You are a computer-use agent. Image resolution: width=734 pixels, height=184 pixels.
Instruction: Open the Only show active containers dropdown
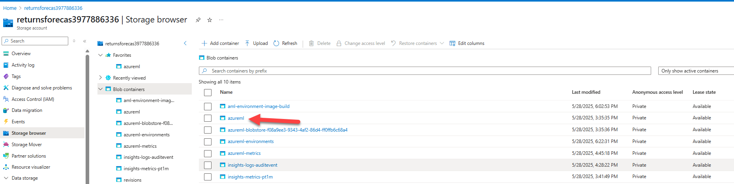click(x=696, y=71)
